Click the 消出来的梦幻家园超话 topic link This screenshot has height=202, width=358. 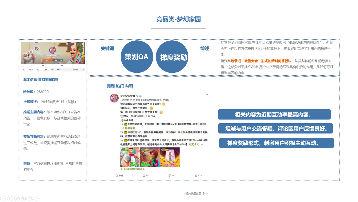point(134,169)
